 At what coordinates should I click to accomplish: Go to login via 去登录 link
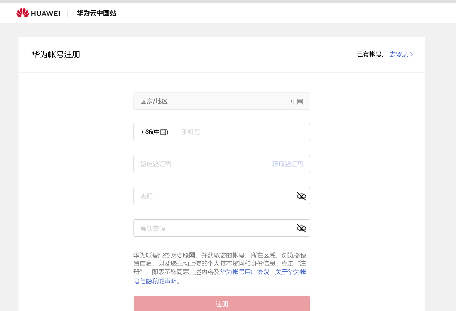399,54
